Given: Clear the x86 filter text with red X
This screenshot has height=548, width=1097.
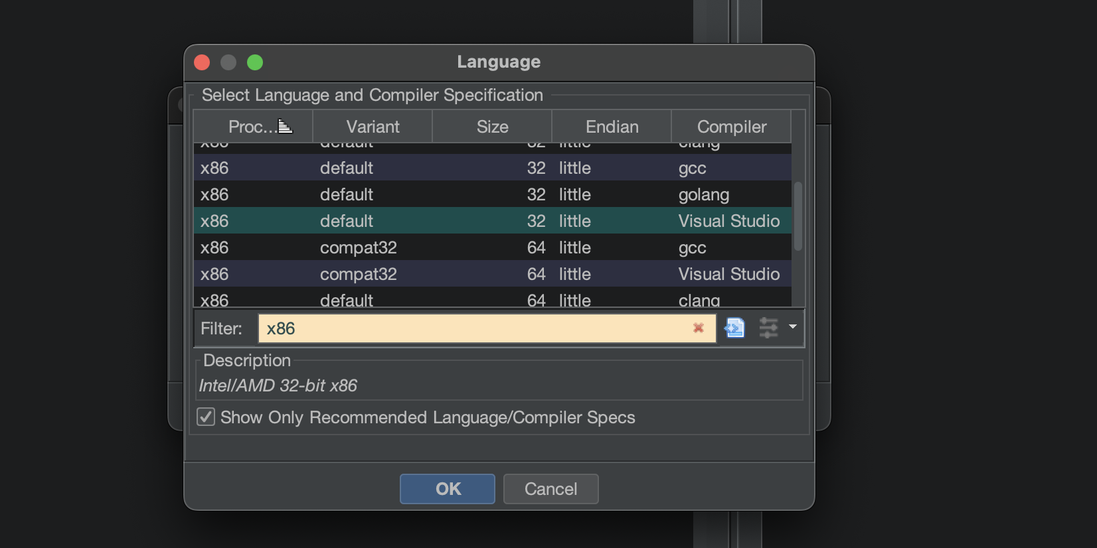Looking at the screenshot, I should (x=698, y=328).
